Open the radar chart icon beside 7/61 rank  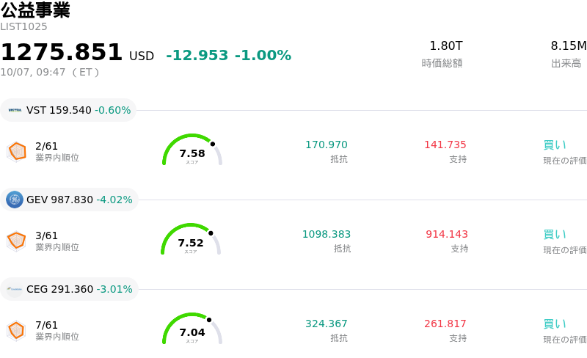tap(17, 331)
